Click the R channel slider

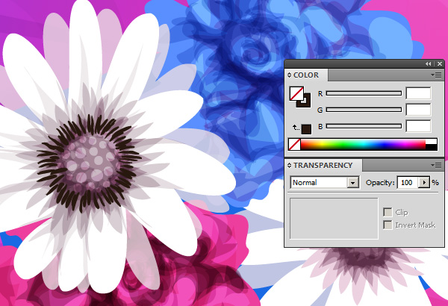point(364,93)
